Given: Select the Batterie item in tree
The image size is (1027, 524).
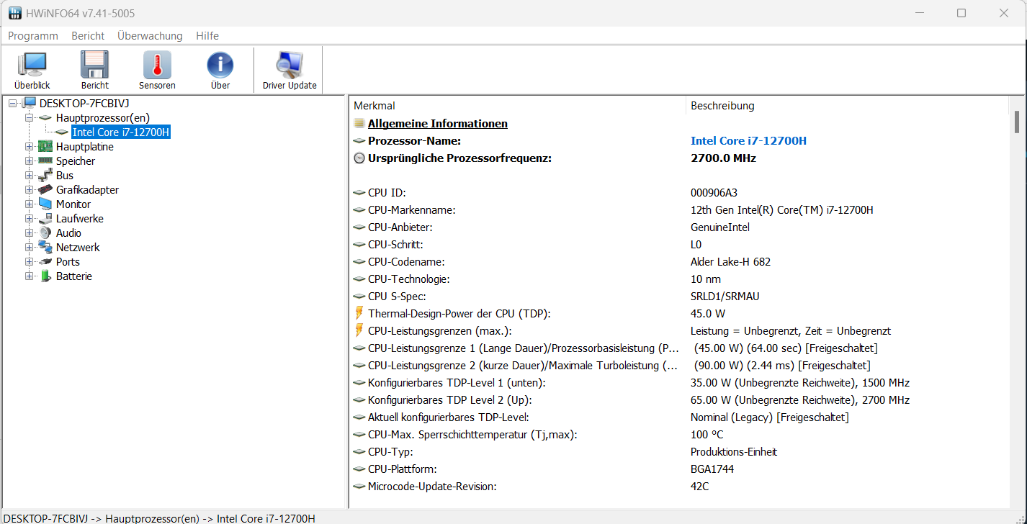Looking at the screenshot, I should click(x=73, y=276).
